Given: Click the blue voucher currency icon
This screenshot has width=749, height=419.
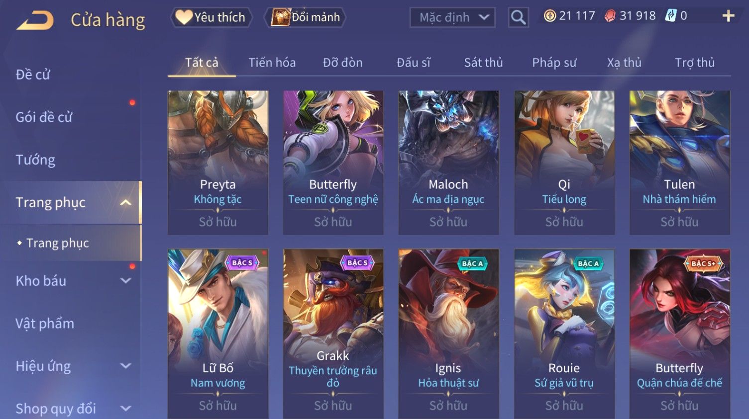Looking at the screenshot, I should coord(671,16).
